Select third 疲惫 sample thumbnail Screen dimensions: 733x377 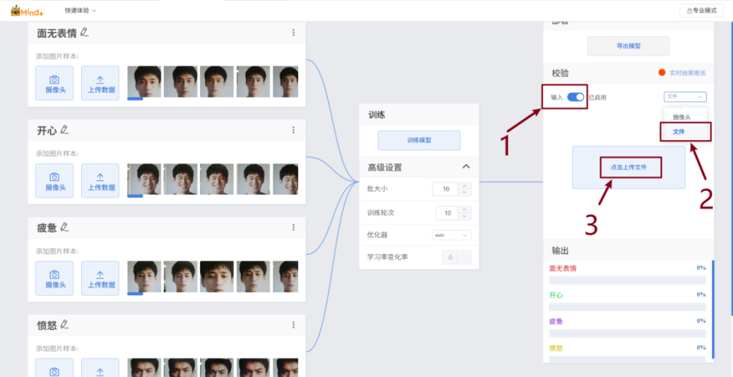pyautogui.click(x=217, y=276)
